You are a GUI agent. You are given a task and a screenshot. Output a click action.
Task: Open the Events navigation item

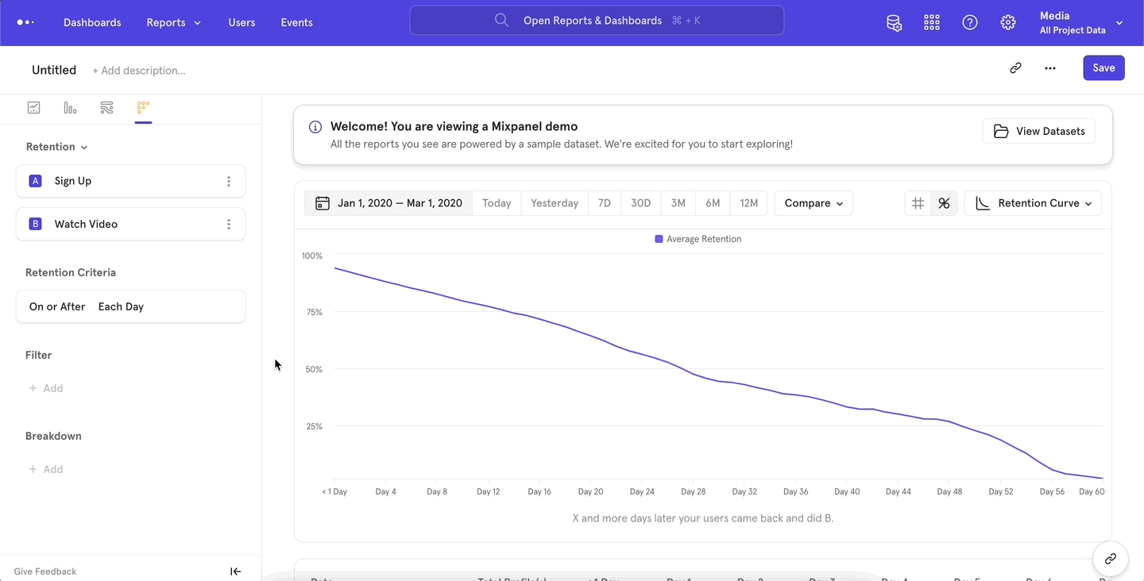[x=296, y=22]
